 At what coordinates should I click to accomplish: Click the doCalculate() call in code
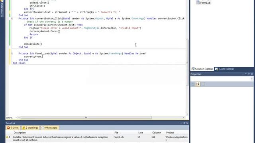(x=33, y=44)
